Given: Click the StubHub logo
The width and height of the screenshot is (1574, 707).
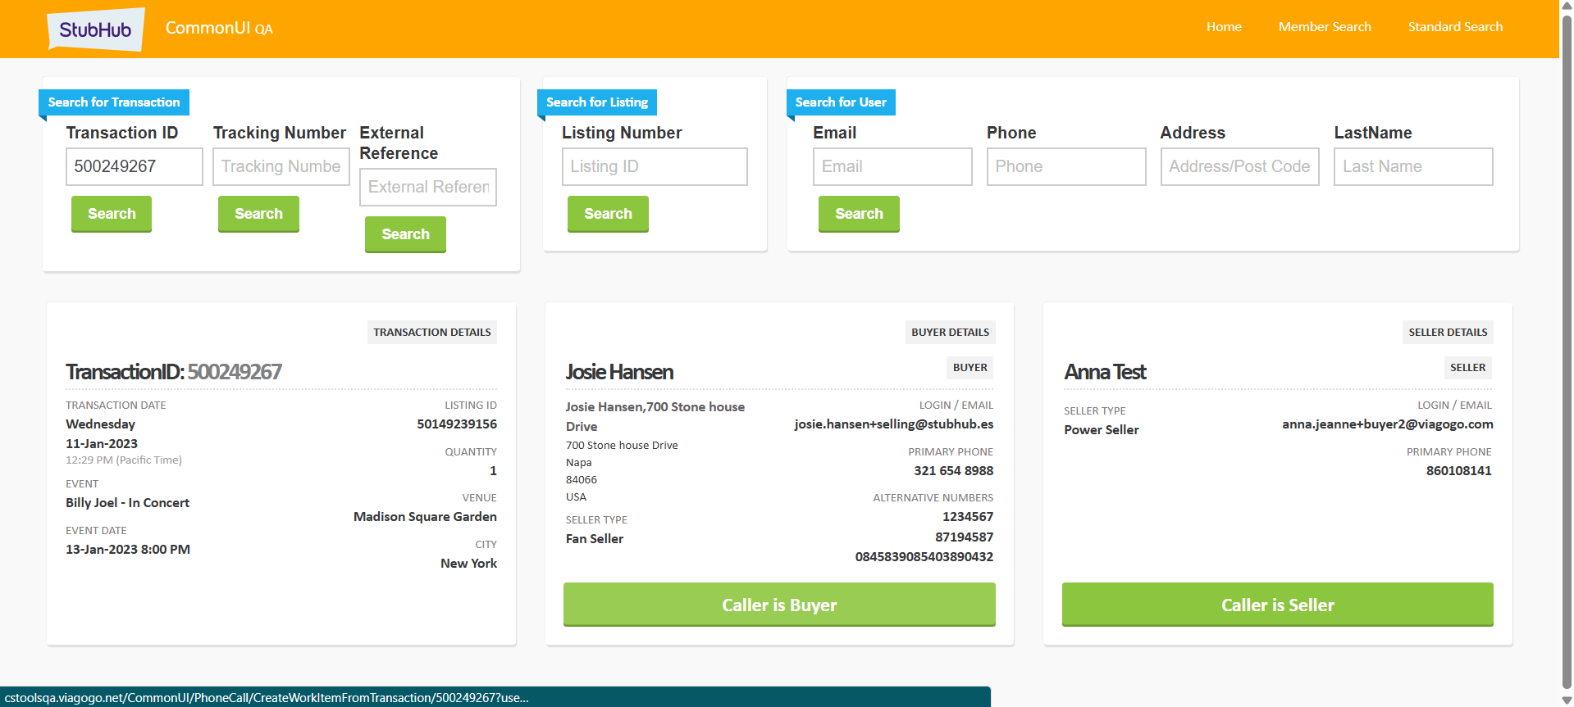Looking at the screenshot, I should click(95, 29).
